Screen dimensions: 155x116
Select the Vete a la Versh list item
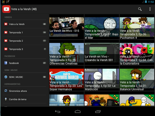25,24
